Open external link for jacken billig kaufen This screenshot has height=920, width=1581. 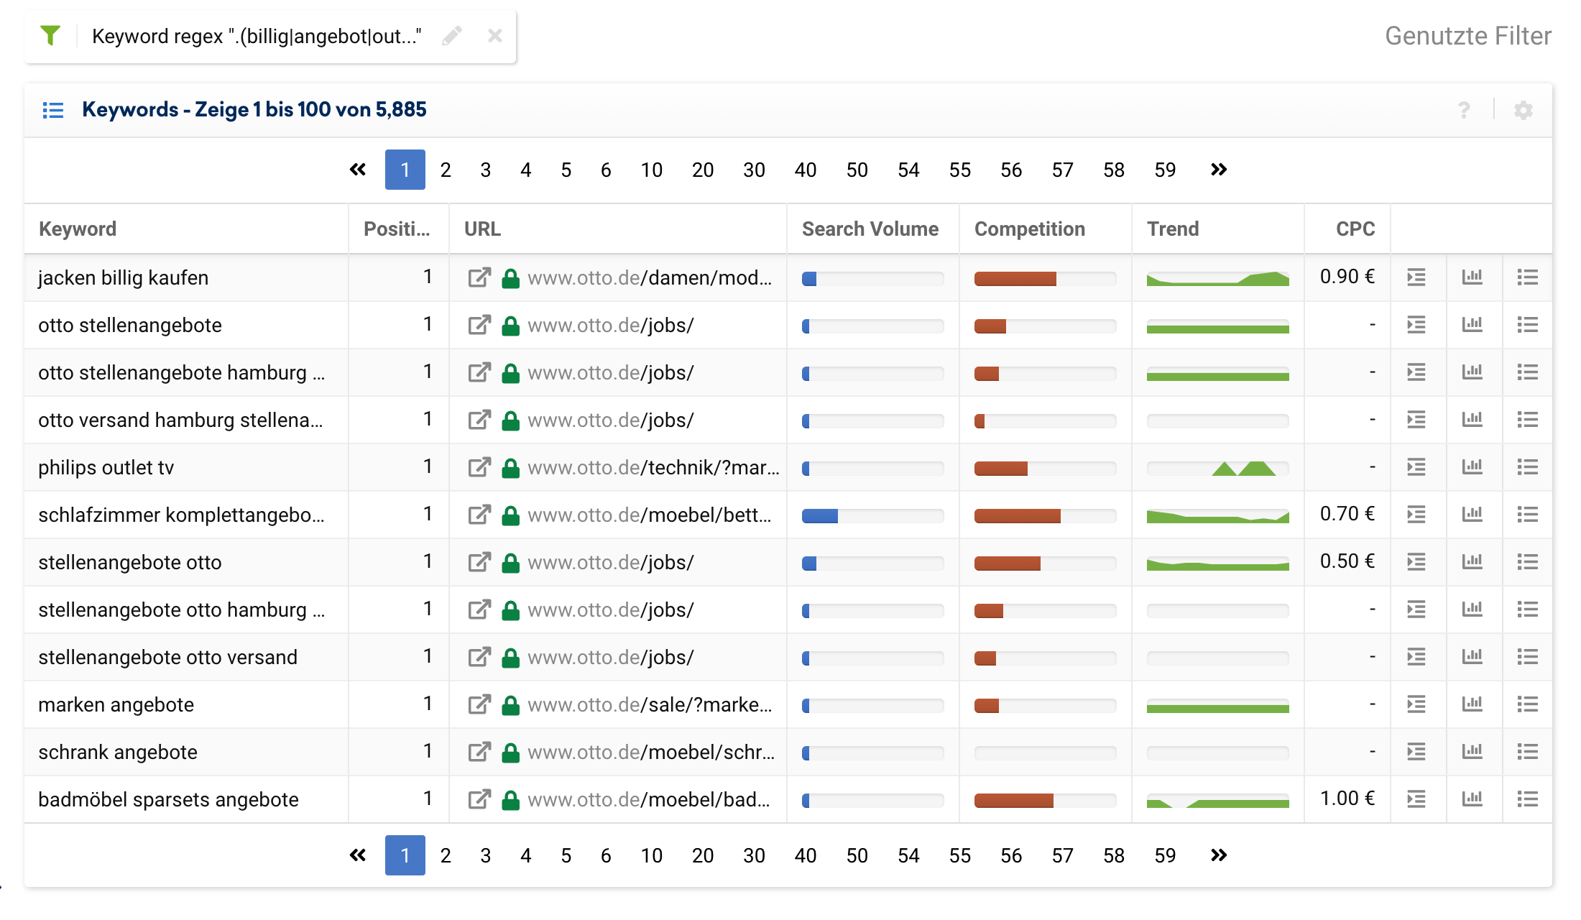click(x=479, y=277)
